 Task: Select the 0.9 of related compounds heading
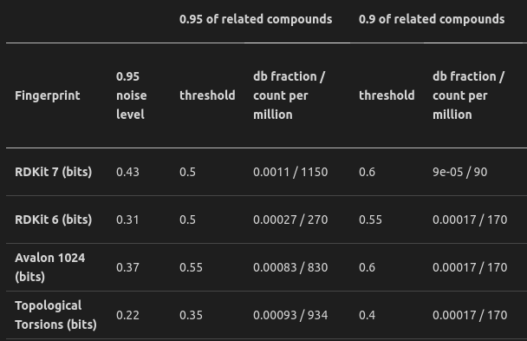[432, 19]
